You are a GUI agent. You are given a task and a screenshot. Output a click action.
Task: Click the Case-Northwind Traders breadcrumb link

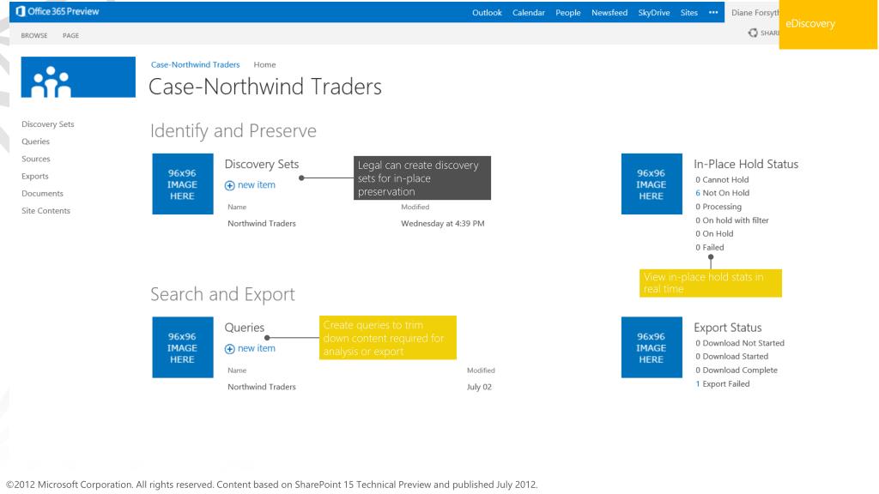coord(195,64)
